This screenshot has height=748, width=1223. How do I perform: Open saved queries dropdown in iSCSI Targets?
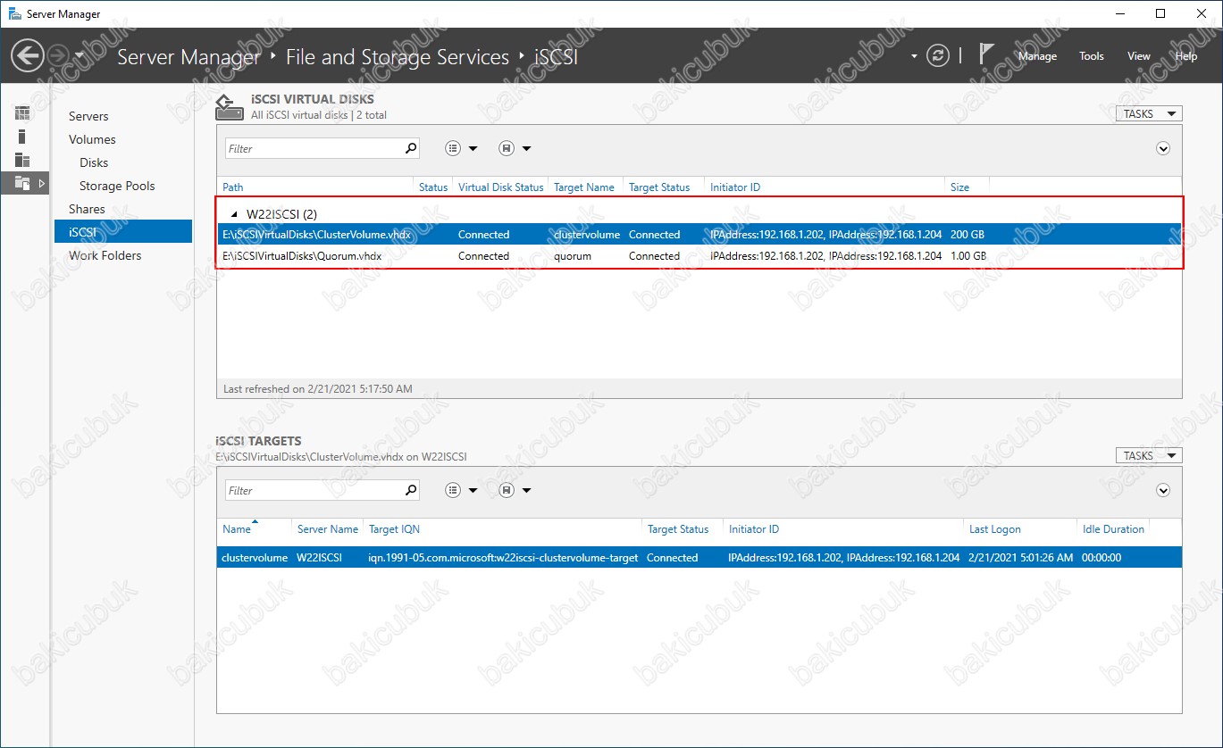point(515,490)
